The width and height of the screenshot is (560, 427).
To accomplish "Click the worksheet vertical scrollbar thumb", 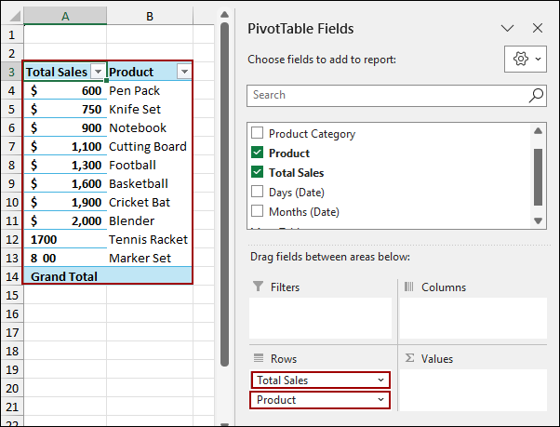I will click(x=224, y=194).
